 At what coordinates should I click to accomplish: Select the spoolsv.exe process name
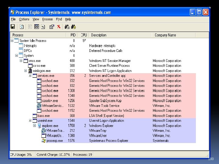(x=50, y=101)
